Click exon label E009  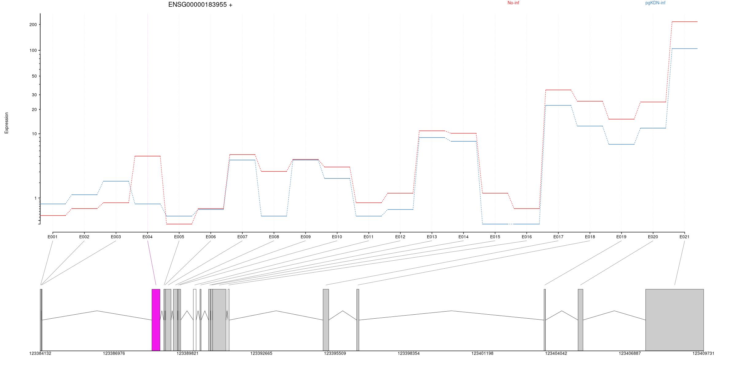tap(306, 237)
